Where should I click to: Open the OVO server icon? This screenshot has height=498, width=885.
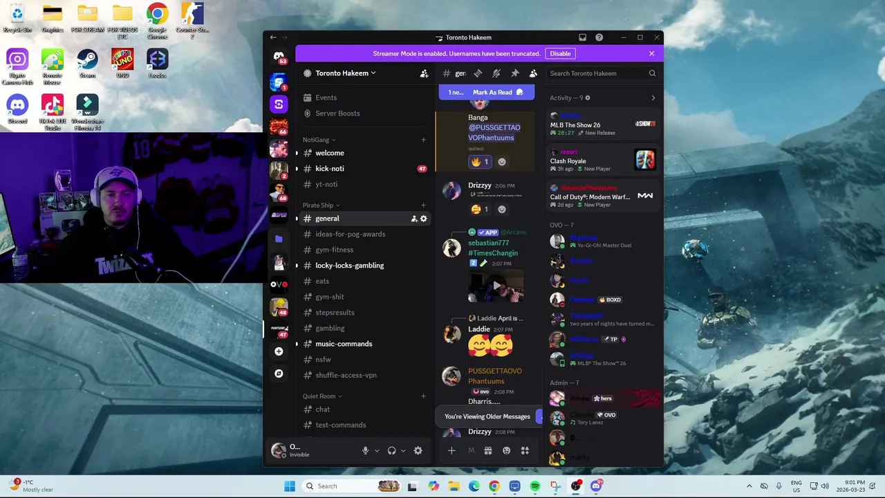(279, 284)
